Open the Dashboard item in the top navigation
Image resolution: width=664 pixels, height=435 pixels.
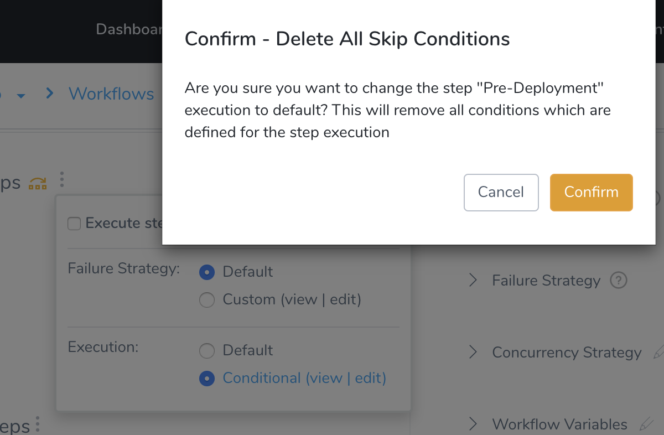(x=129, y=29)
